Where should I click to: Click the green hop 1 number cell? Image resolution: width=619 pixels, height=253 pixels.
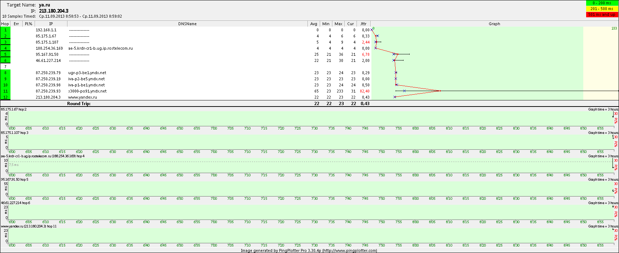coord(5,30)
